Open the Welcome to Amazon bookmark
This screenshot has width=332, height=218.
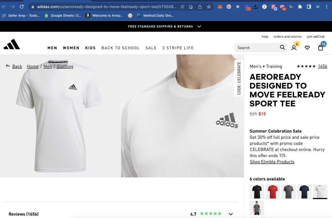pyautogui.click(x=105, y=15)
